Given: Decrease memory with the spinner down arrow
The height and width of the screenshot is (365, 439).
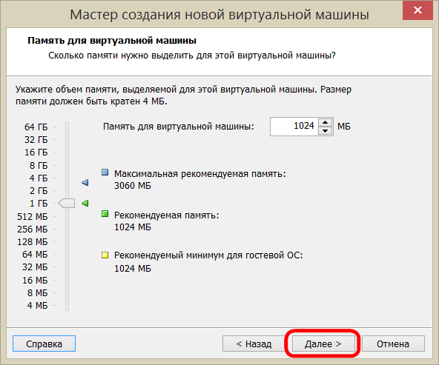Looking at the screenshot, I should [x=325, y=131].
